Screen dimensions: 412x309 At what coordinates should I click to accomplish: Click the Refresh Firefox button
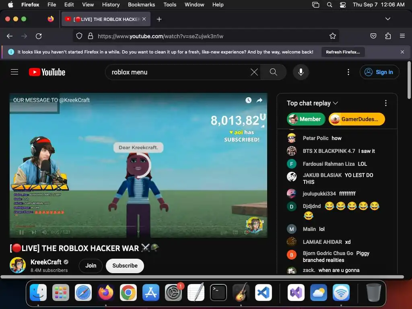[343, 52]
